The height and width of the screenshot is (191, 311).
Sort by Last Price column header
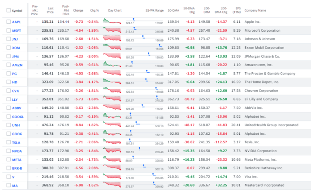50,10
